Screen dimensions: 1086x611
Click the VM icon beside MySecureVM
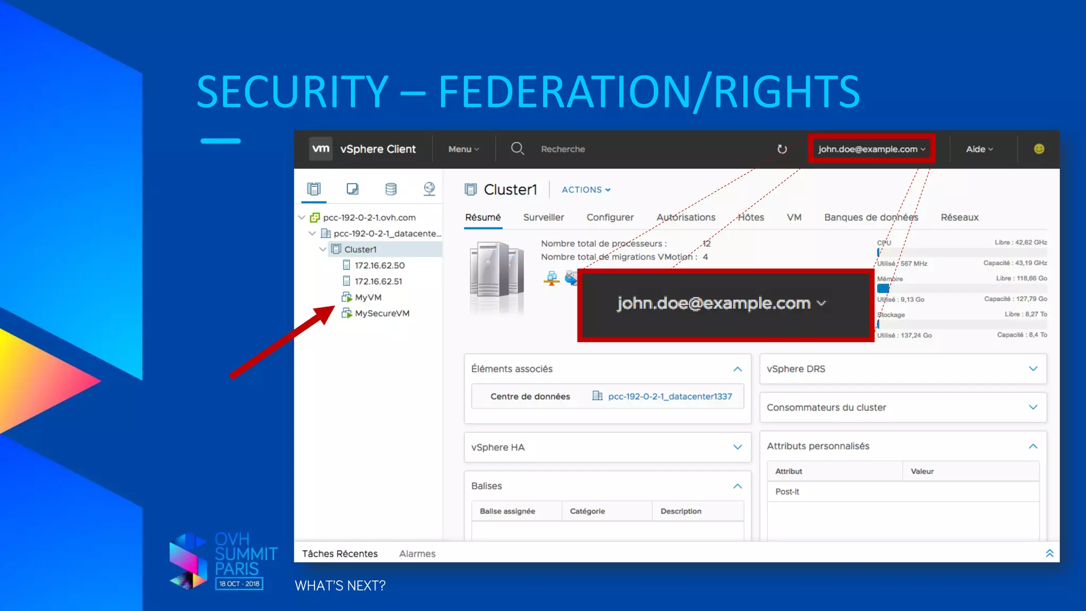click(347, 313)
